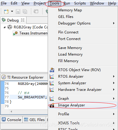This screenshot has width=118, height=130.
Task: Choose Pin Connect menu entry
Action: [x=68, y=32]
